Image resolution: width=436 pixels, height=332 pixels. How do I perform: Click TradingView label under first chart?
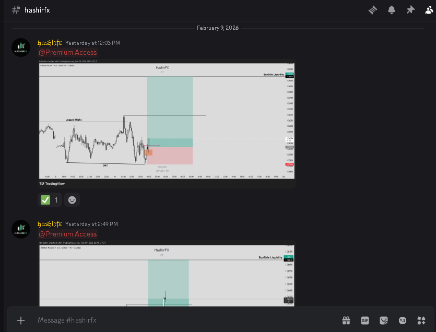coord(52,184)
